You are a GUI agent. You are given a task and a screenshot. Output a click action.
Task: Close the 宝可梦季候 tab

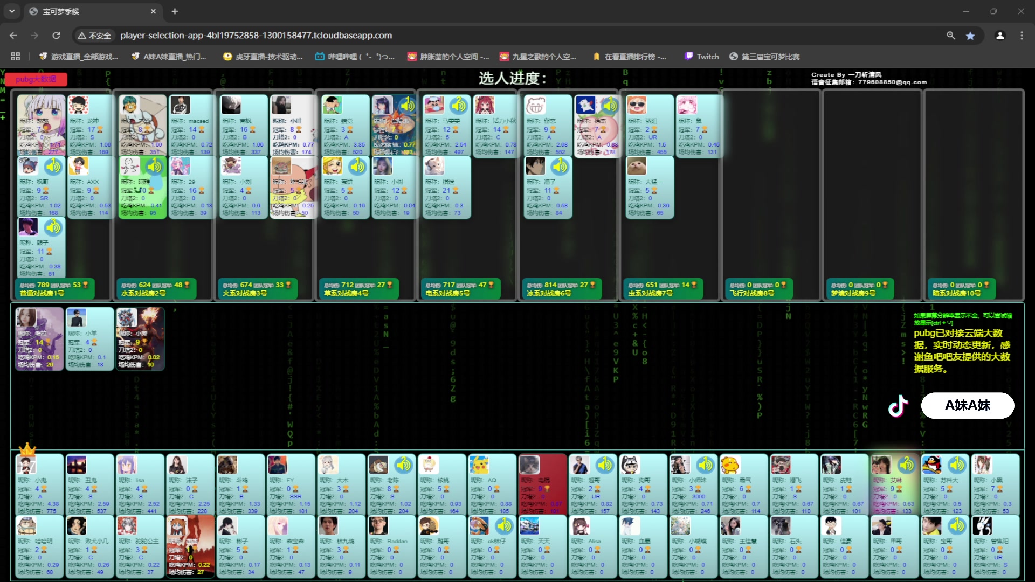tap(153, 11)
